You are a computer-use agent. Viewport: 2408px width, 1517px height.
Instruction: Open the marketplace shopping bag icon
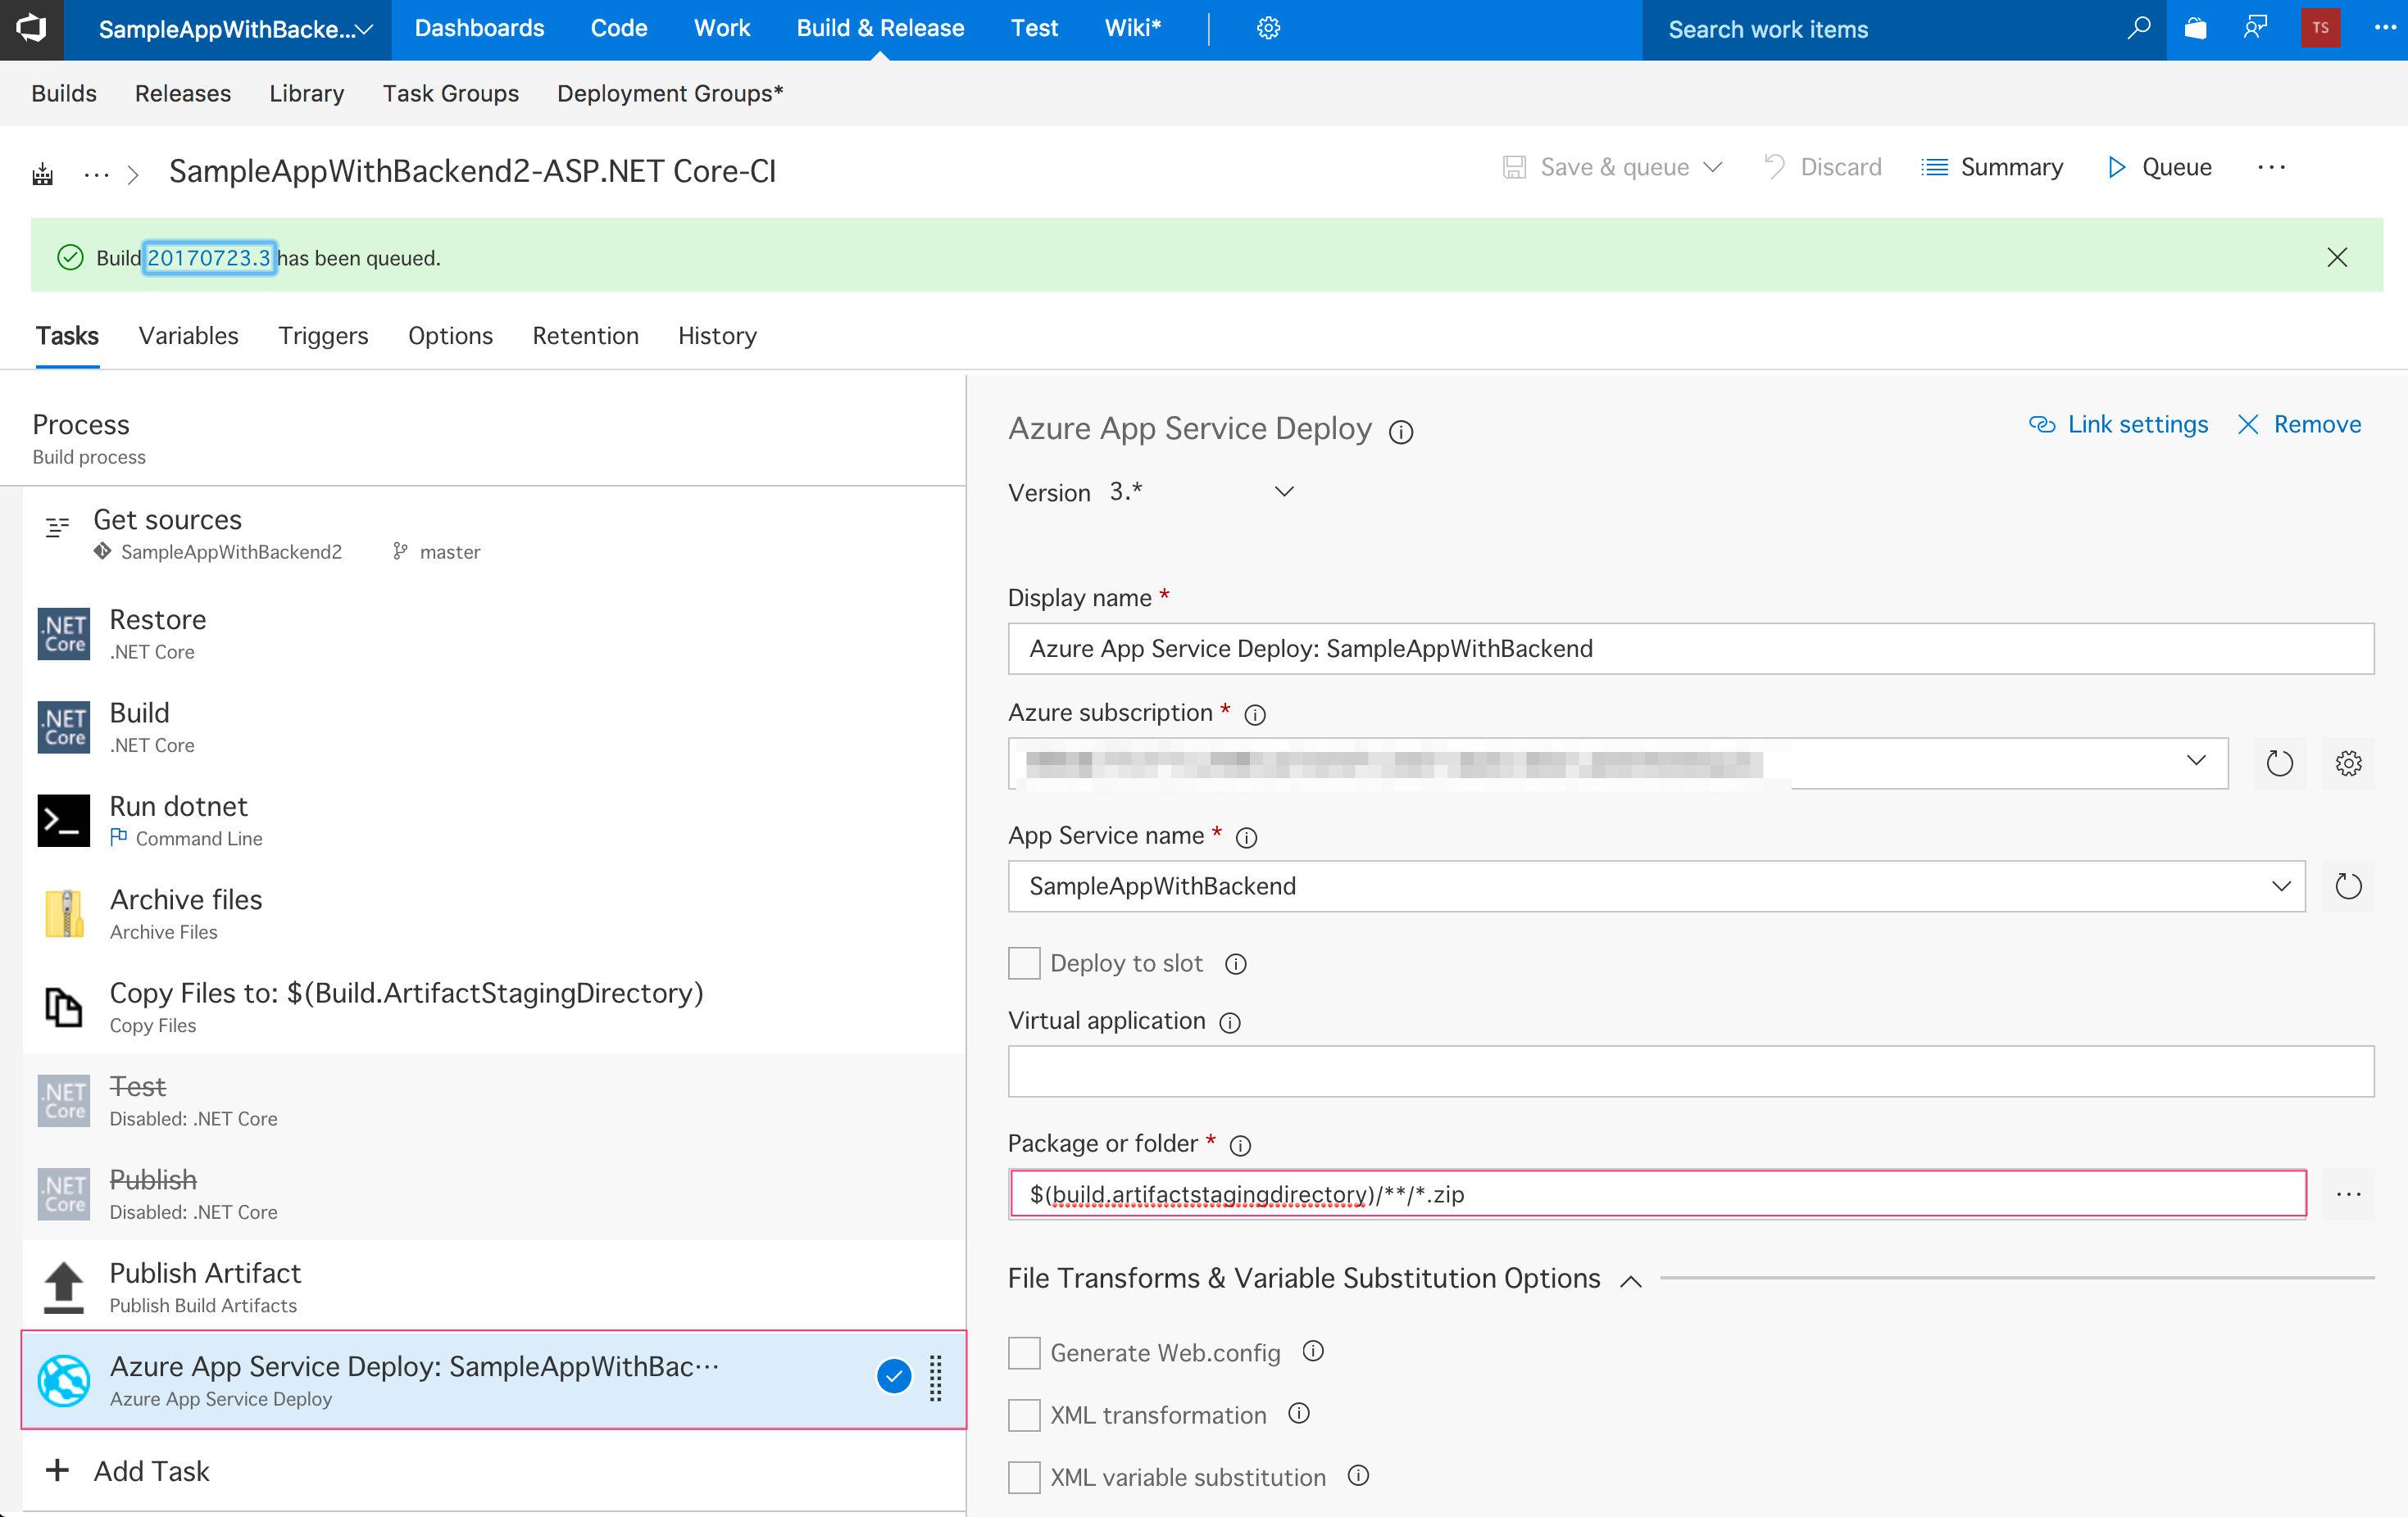pyautogui.click(x=2196, y=29)
